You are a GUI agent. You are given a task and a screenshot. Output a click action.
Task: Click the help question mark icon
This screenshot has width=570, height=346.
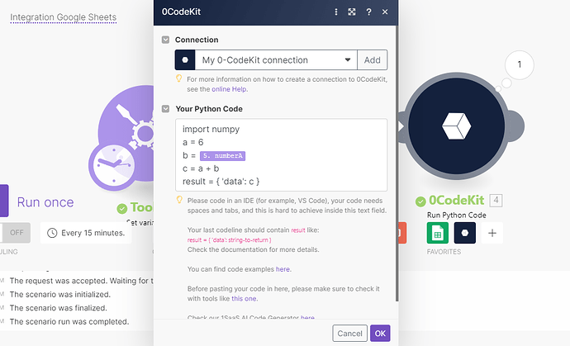[368, 12]
